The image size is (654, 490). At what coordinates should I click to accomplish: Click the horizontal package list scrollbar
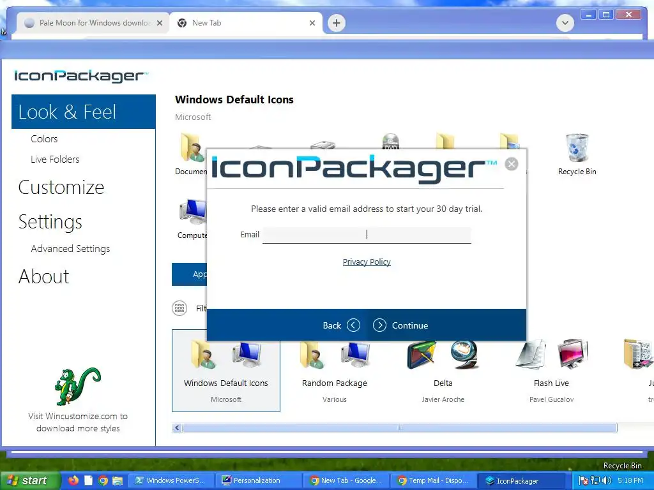(x=400, y=428)
